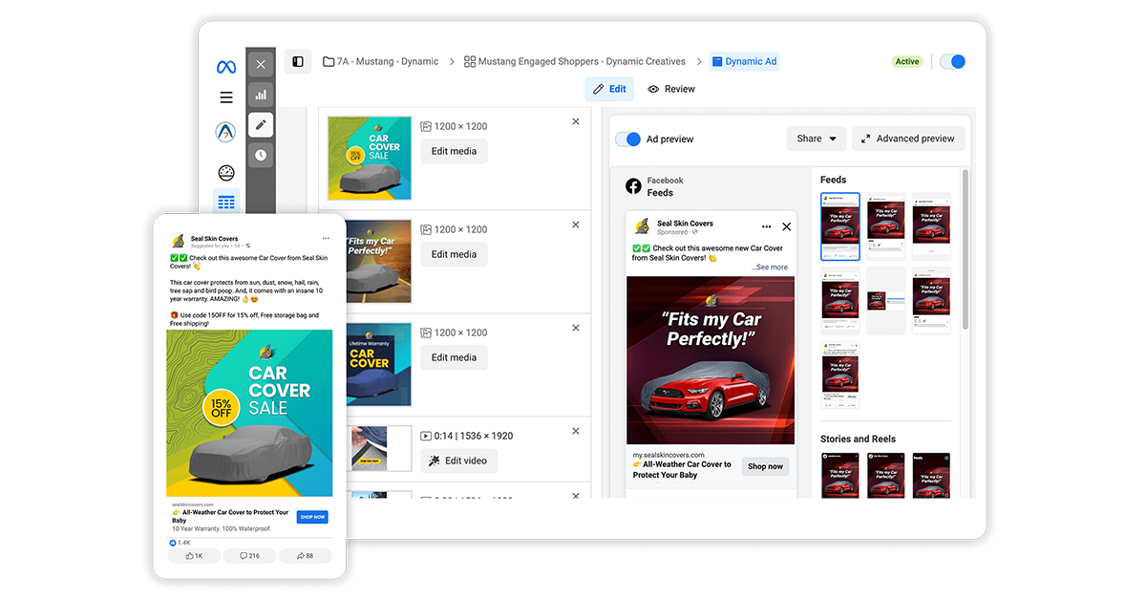1146x600 pixels.
Task: Expand the See more text link
Action: pyautogui.click(x=770, y=268)
